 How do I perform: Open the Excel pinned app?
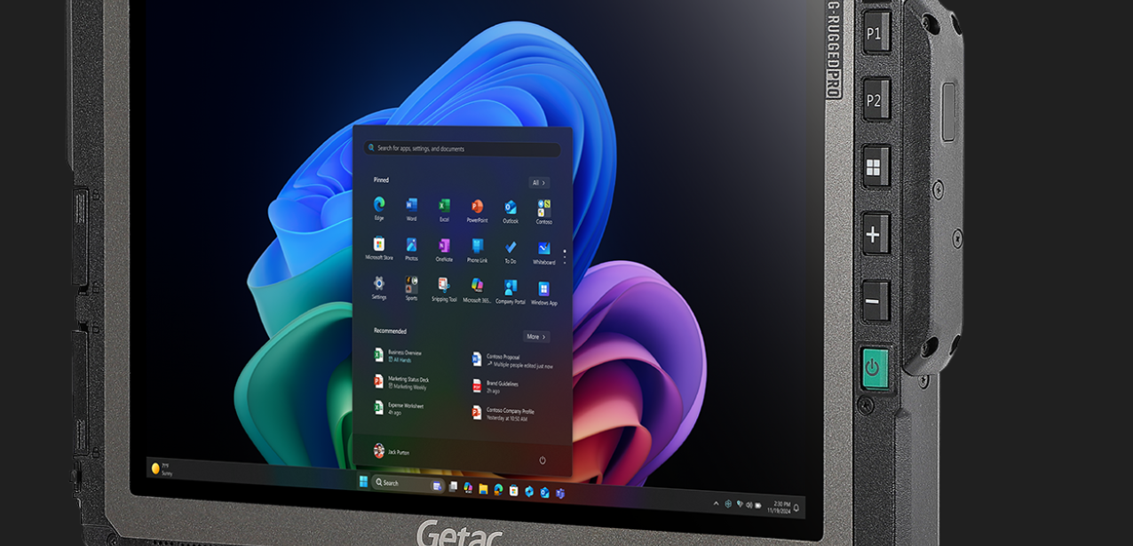point(444,210)
